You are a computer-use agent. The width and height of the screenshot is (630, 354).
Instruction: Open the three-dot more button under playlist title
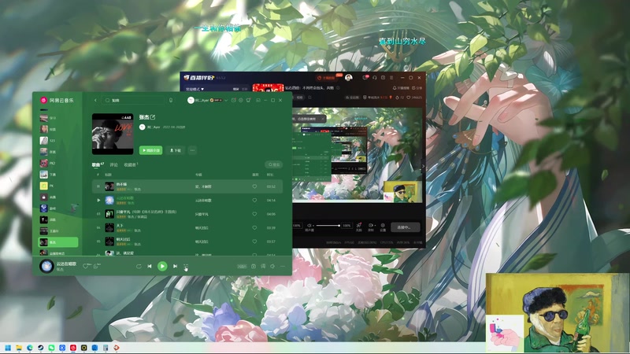(x=192, y=150)
